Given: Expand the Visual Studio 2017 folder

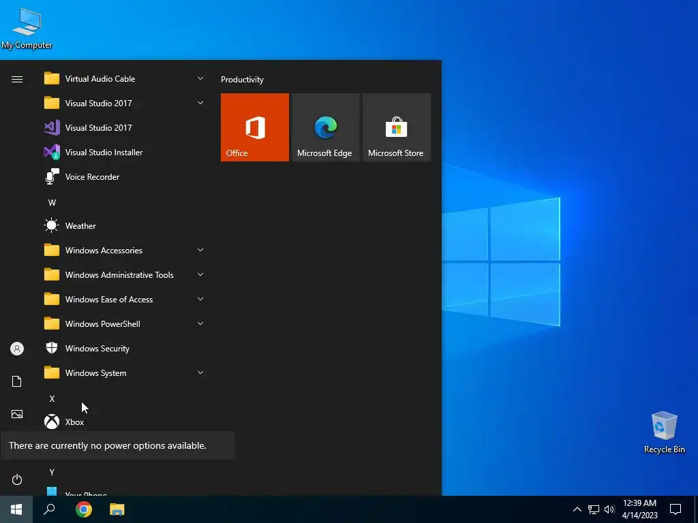Looking at the screenshot, I should coord(125,104).
